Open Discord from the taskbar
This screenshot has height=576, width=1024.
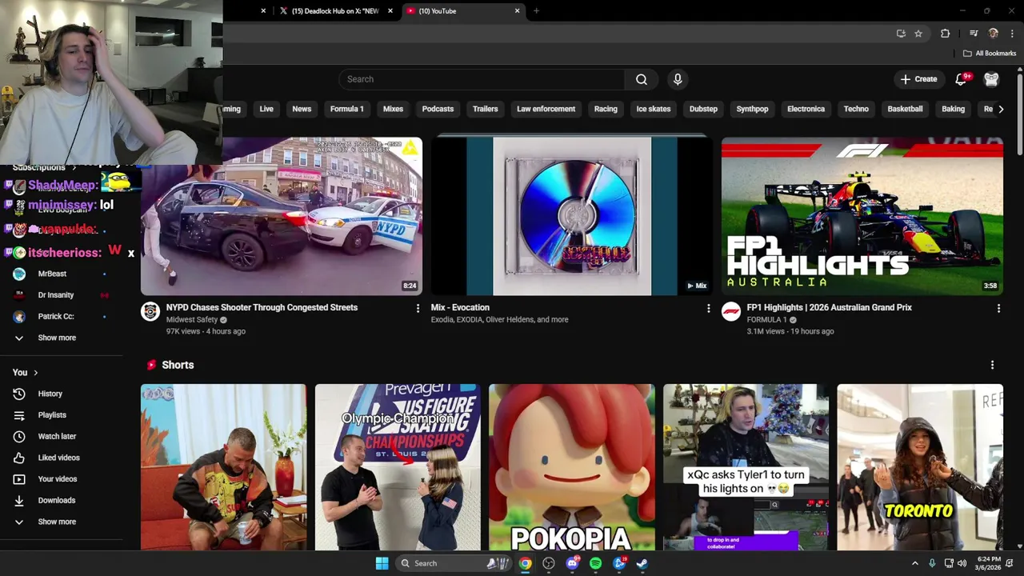pos(572,563)
